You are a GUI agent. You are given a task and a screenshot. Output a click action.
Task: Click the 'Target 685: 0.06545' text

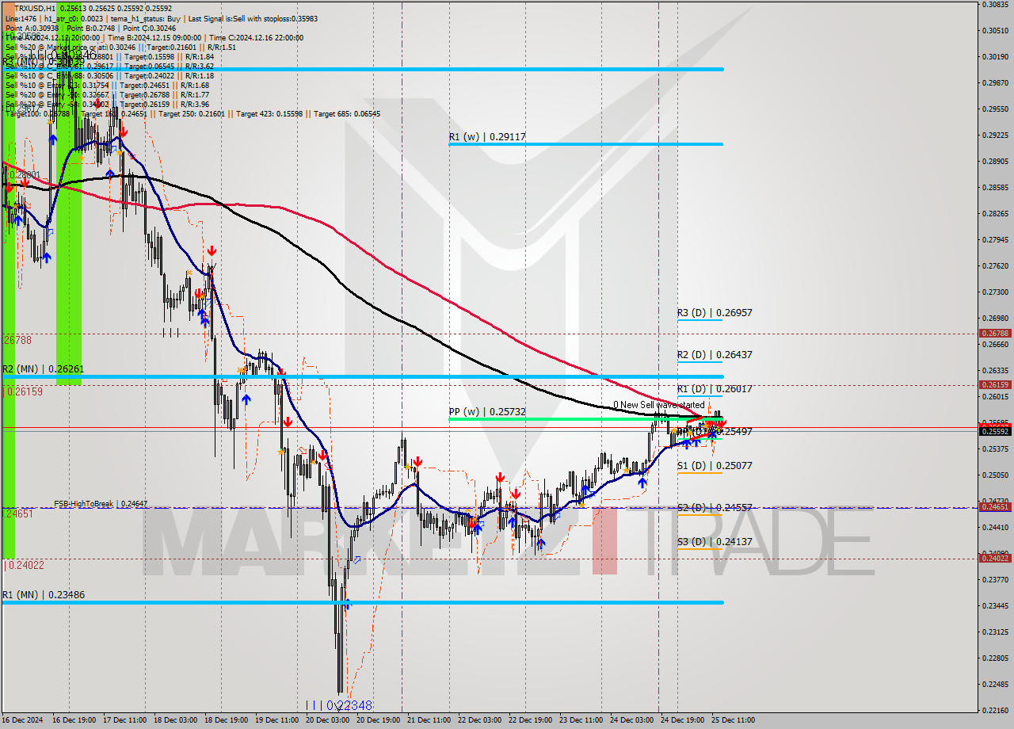click(x=346, y=113)
